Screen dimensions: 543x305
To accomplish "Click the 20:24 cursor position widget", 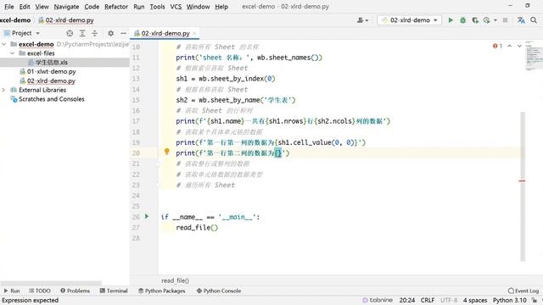I will (407, 300).
